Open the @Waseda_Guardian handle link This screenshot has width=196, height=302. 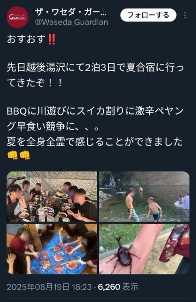(72, 22)
